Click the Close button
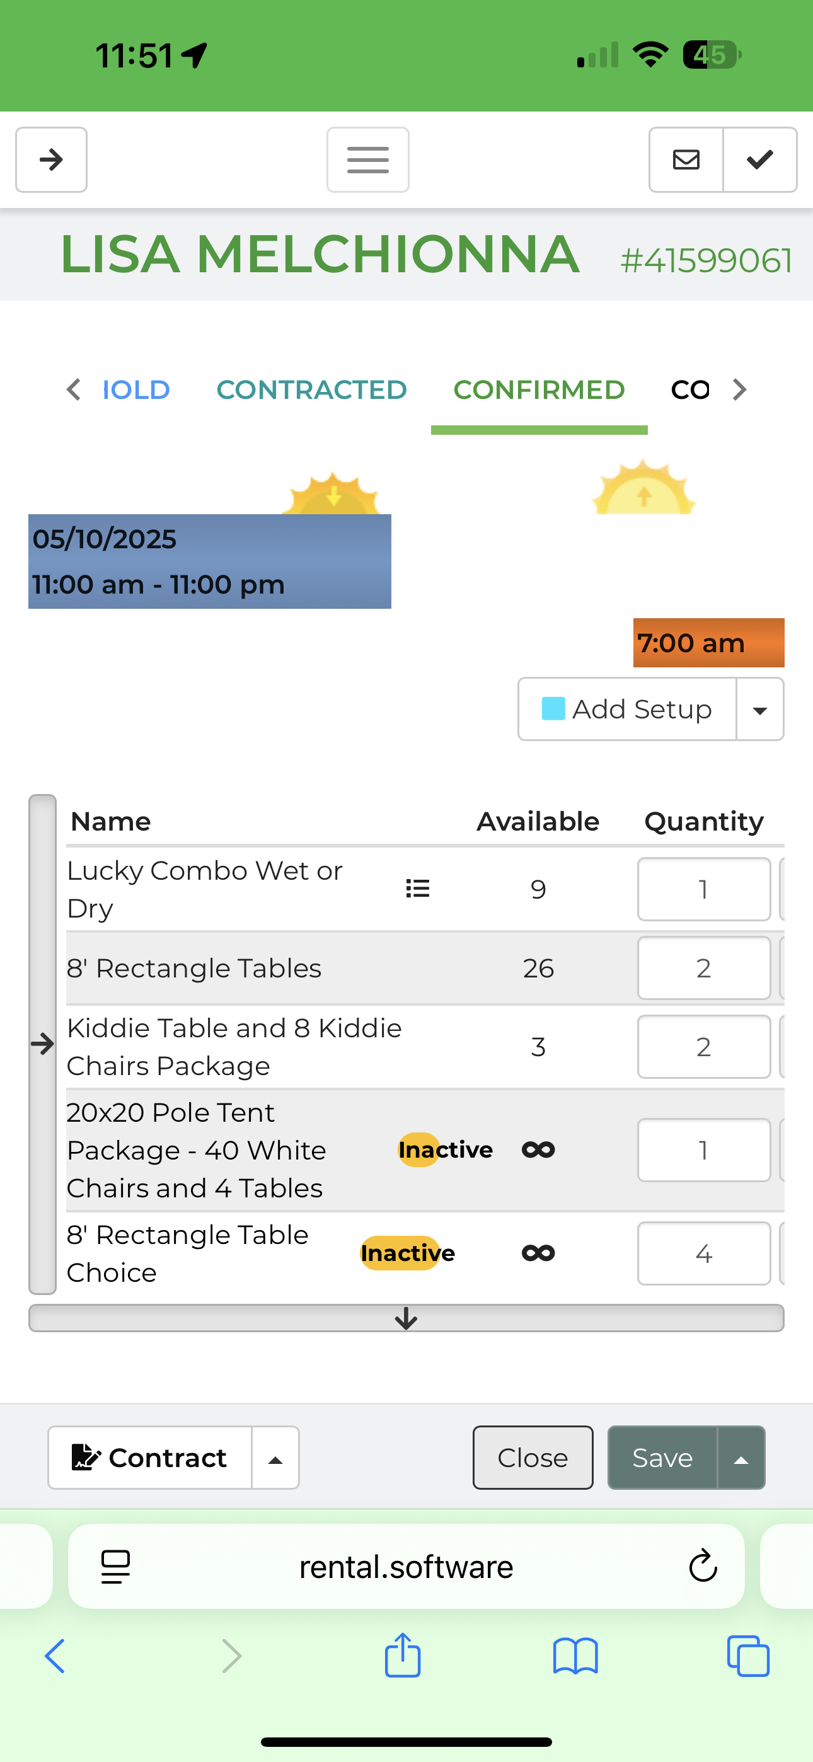Image resolution: width=813 pixels, height=1762 pixels. click(533, 1458)
